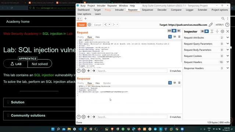Search within Repeater tabs magnifier icon
Screen dimensions: 235x132
[223, 19]
